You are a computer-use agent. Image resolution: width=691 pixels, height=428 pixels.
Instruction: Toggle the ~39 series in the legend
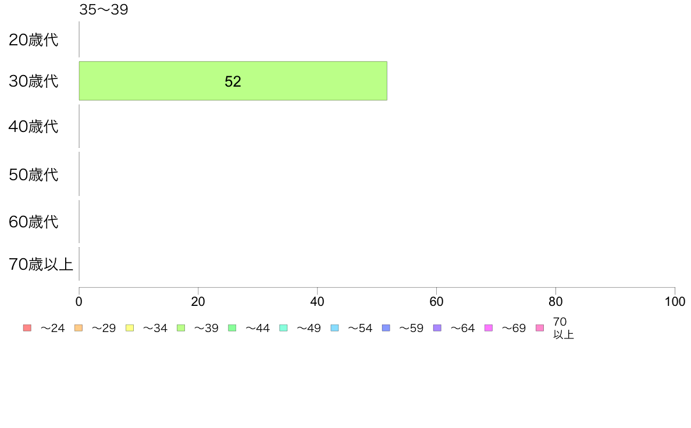pos(181,328)
